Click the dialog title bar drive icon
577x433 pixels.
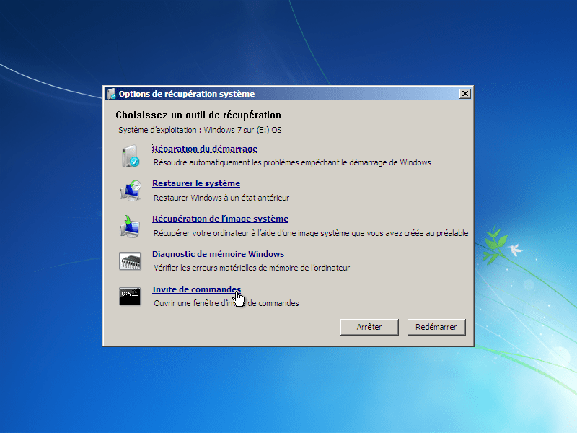pyautogui.click(x=112, y=94)
